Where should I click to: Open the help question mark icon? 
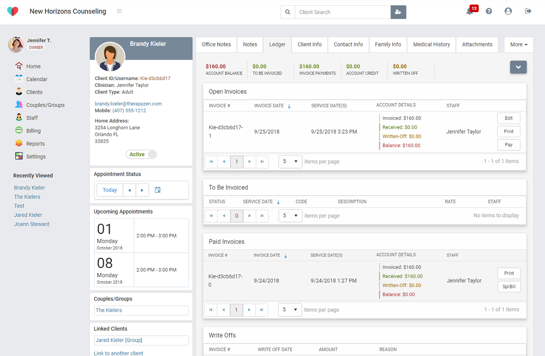489,11
